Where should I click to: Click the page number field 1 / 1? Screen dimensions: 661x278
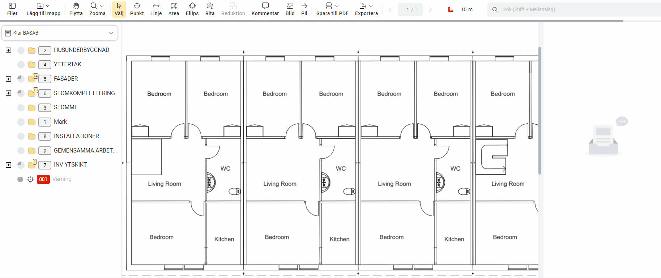(410, 10)
